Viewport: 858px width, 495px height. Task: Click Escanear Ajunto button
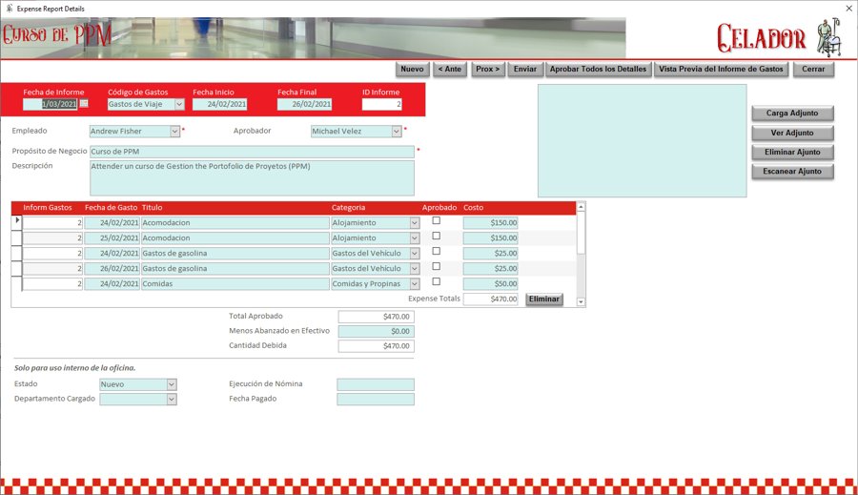pos(792,172)
